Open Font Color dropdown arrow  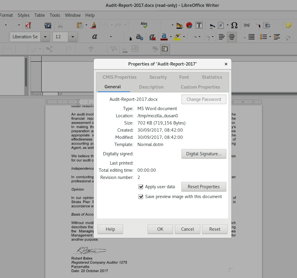click(171, 37)
